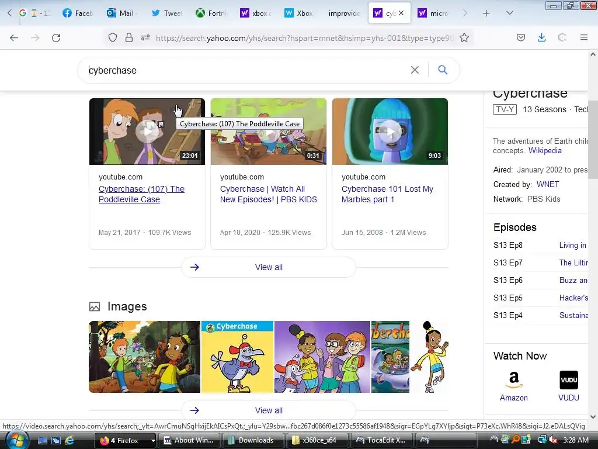Screen dimensions: 598x449
Task: Open the About Win... taskbar window
Action: [x=189, y=440]
